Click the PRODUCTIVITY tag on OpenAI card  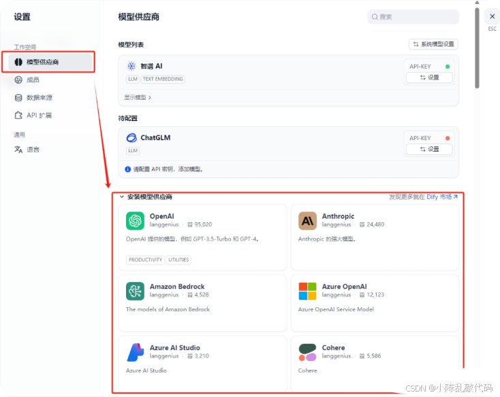click(145, 260)
